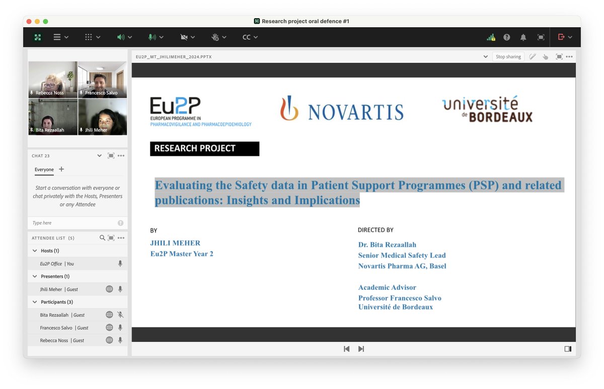
Task: Click Francesco Salvo's video thumbnail
Action: 102,80
